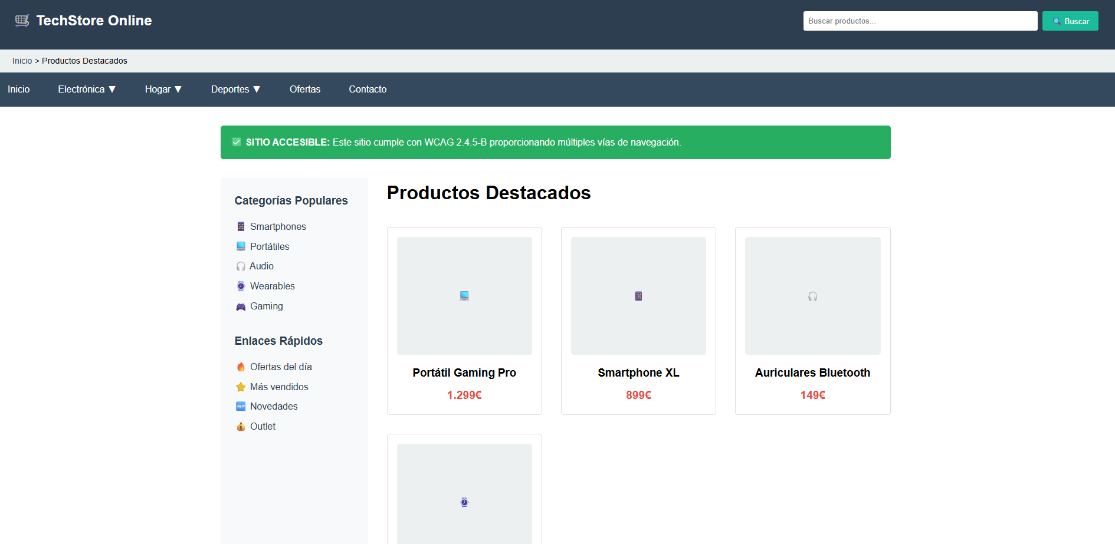Open the Portátil Gaming Pro product image

tap(464, 296)
